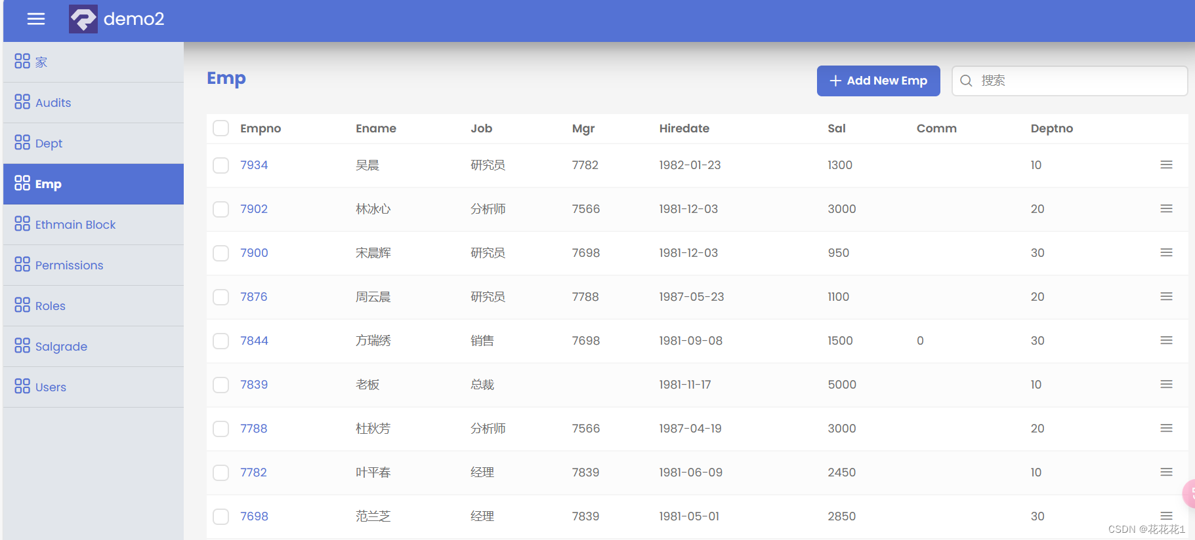Open the Ethmain Block section
This screenshot has width=1195, height=540.
pyautogui.click(x=93, y=224)
